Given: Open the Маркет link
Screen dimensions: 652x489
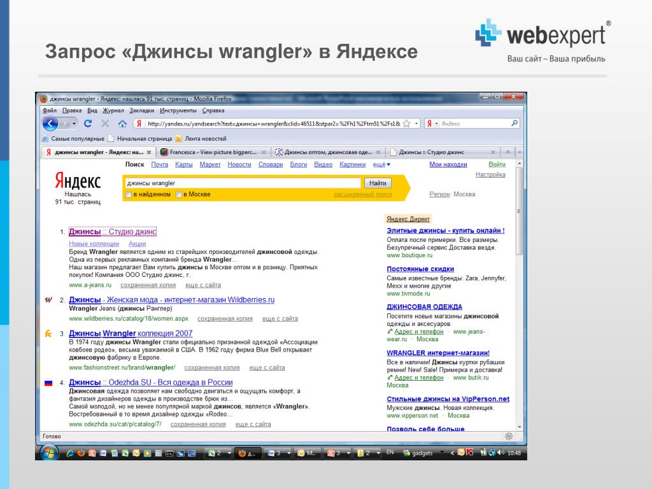Looking at the screenshot, I should 210,165.
